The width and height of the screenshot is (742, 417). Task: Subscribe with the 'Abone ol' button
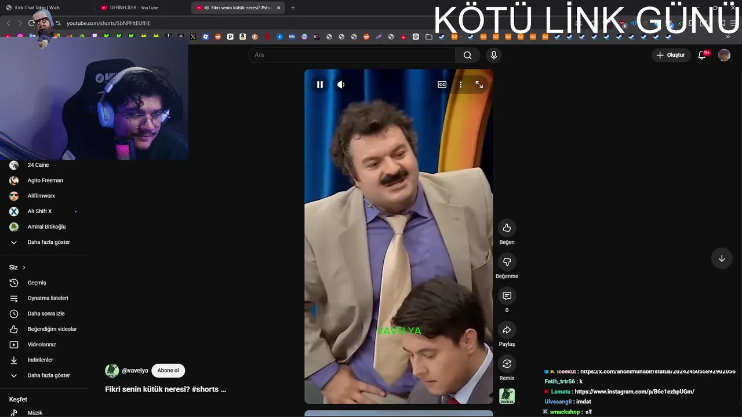tap(168, 371)
